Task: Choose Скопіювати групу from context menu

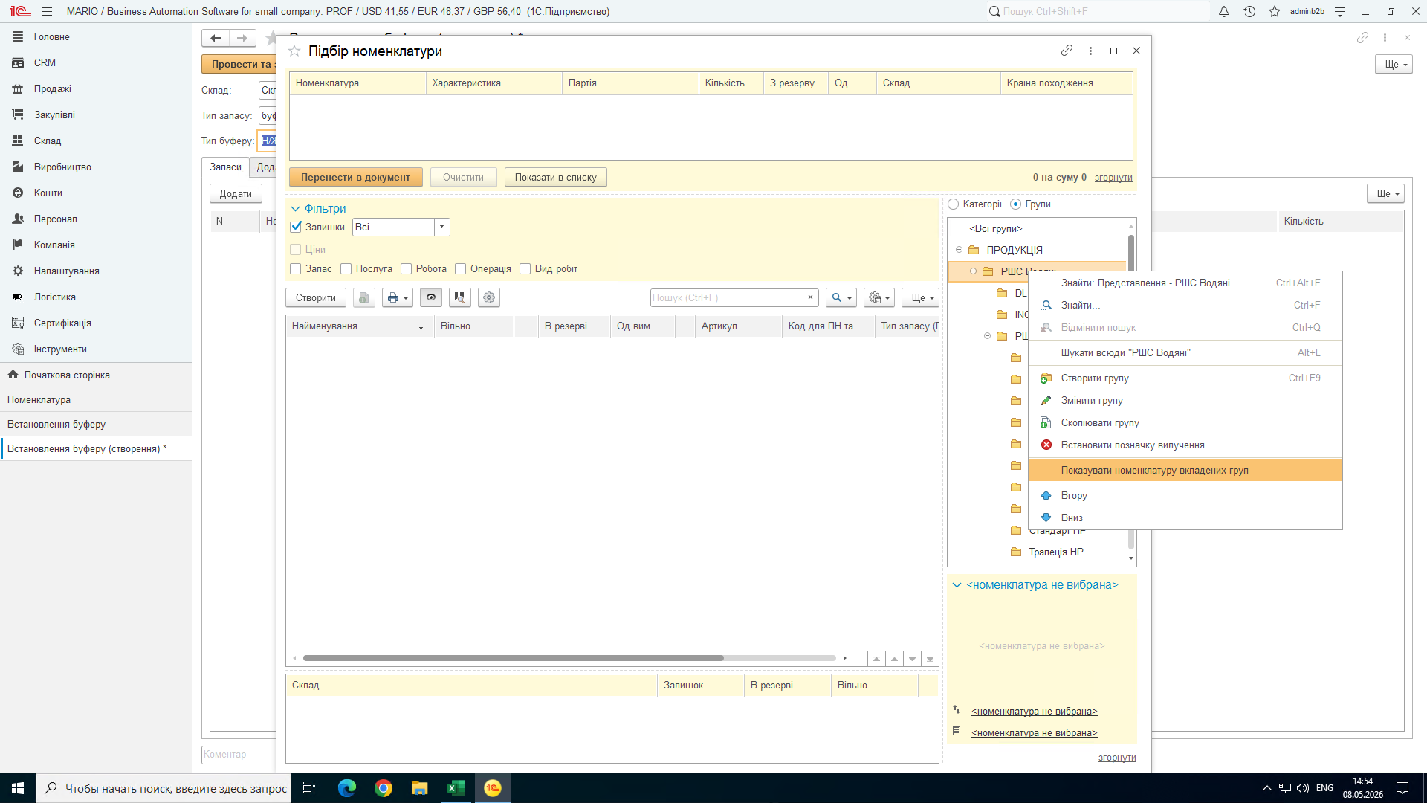Action: coord(1185,423)
